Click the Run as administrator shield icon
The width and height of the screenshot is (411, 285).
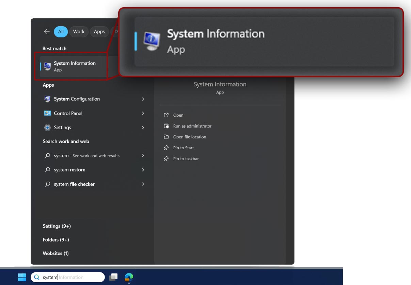click(166, 126)
